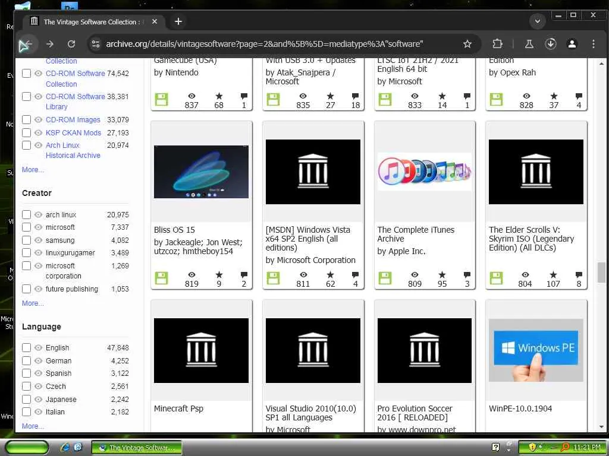This screenshot has width=609, height=456.
Task: Click the page vertical scrollbar thumb
Action: pos(601,273)
